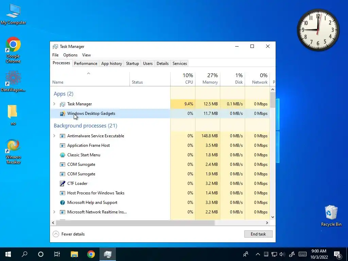Click the Background processes (21) heading
The image size is (348, 261).
click(85, 126)
